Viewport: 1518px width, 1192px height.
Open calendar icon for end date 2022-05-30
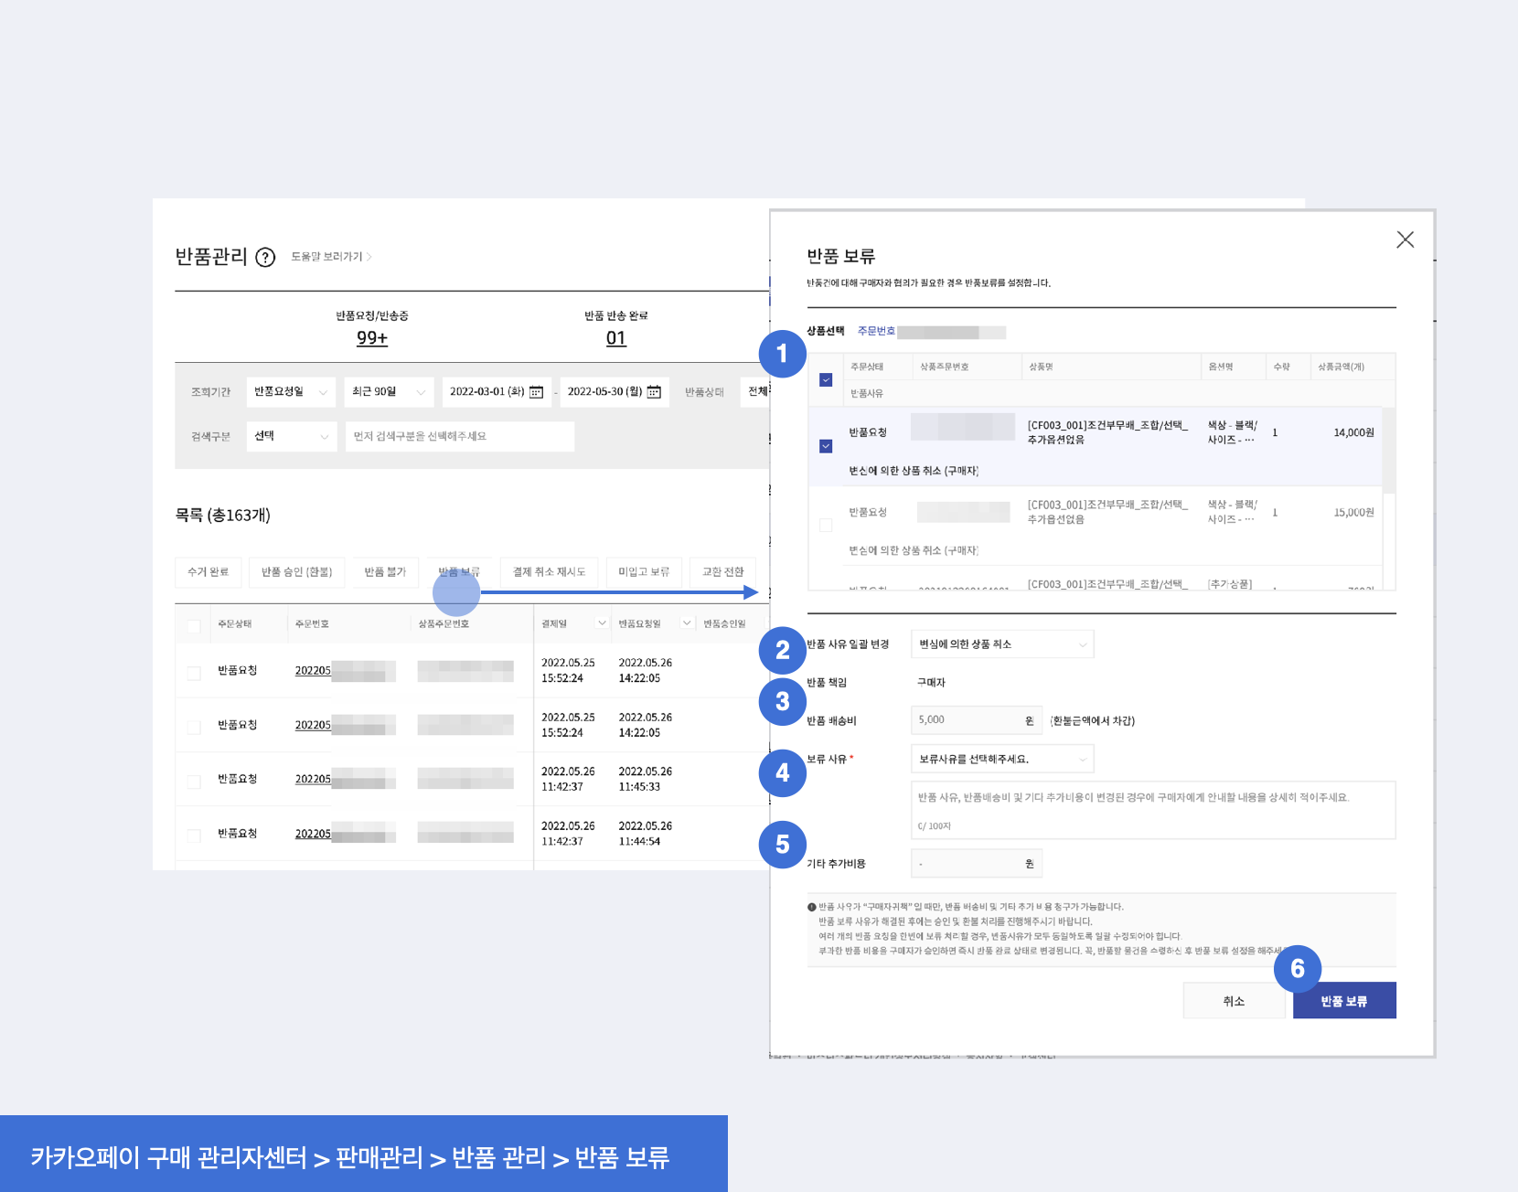click(655, 392)
